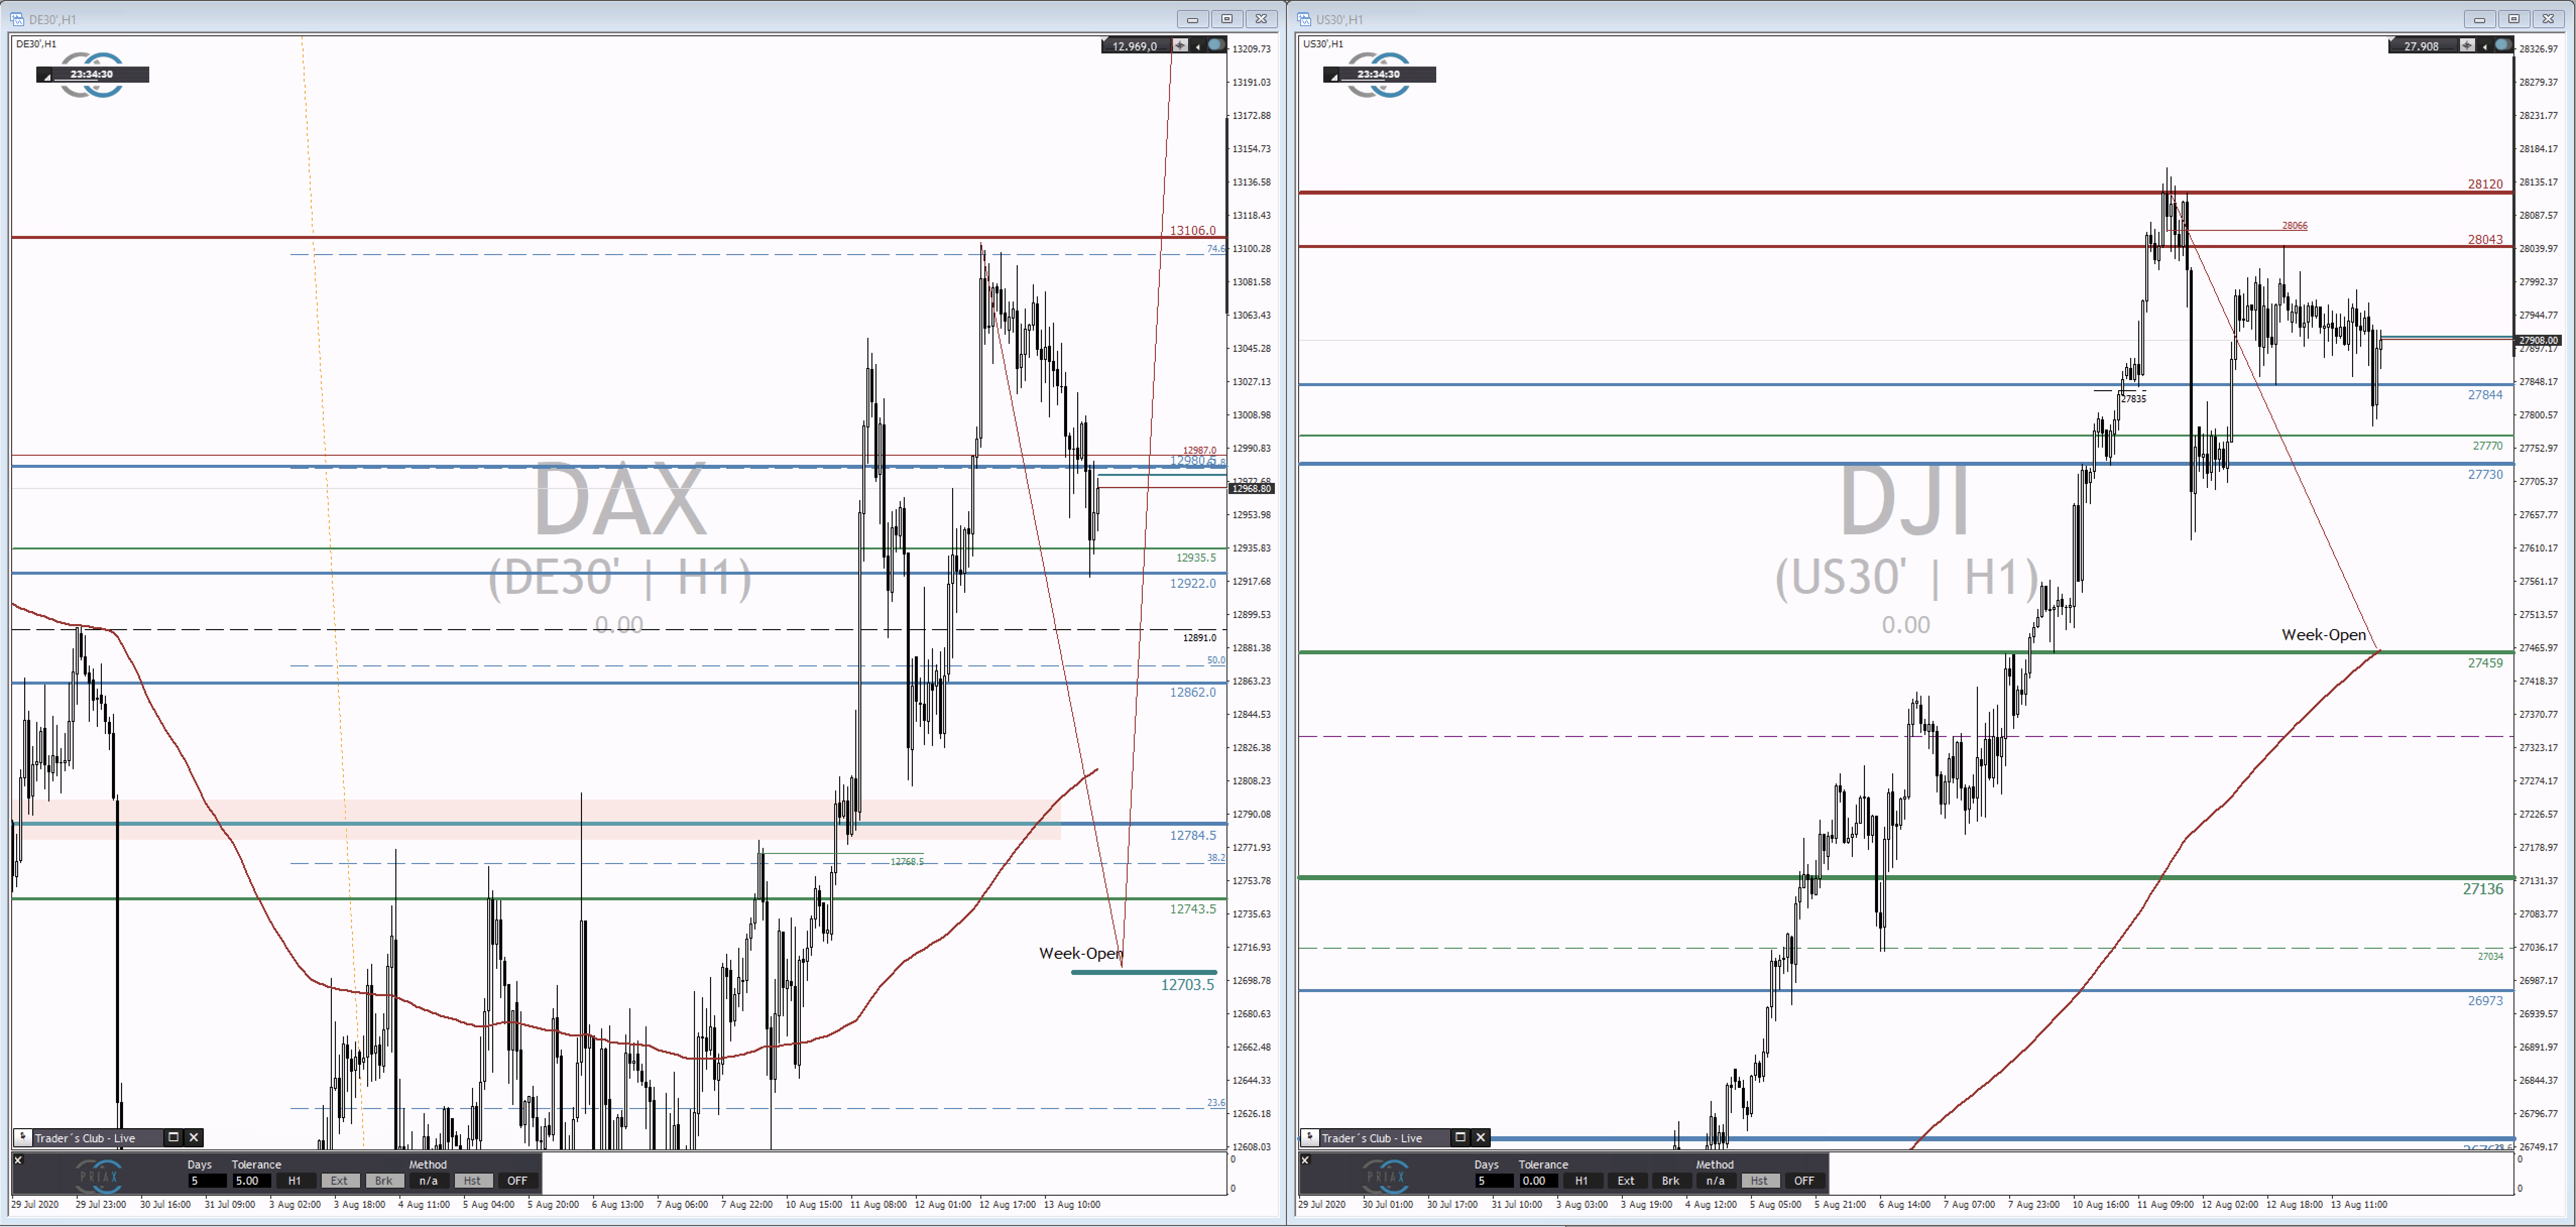
Task: Click the 12862.0 level label on DAX chart
Action: (1193, 692)
